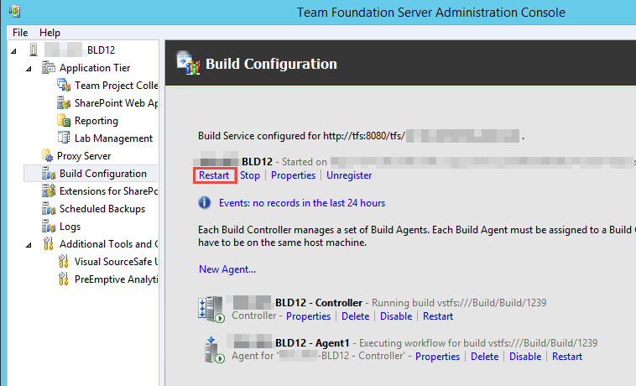Delete the BLD12 Controller
The image size is (636, 386).
355,316
